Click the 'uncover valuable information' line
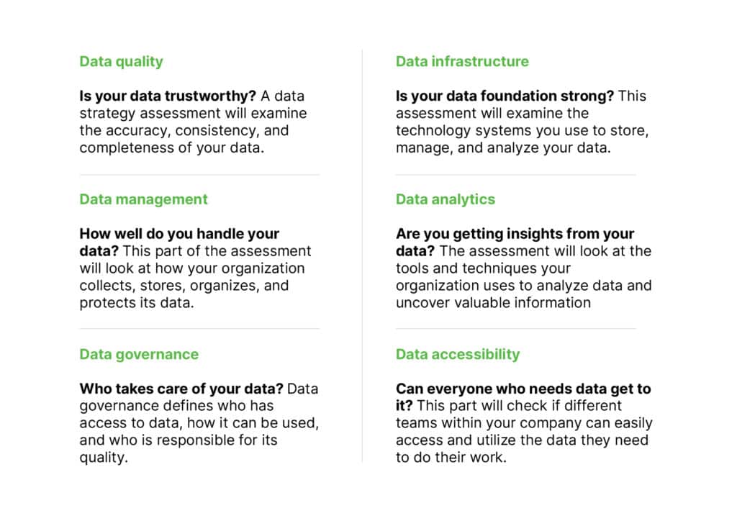This screenshot has width=737, height=521. 494,302
